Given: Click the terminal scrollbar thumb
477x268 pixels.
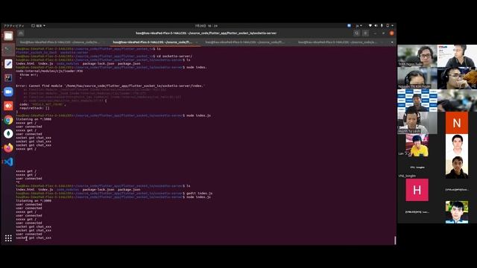Looking at the screenshot, I should pyautogui.click(x=395, y=240).
